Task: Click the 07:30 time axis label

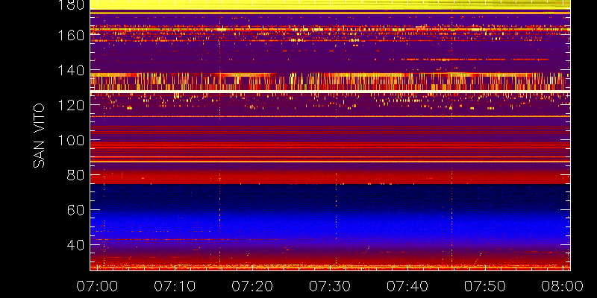Action: [329, 286]
